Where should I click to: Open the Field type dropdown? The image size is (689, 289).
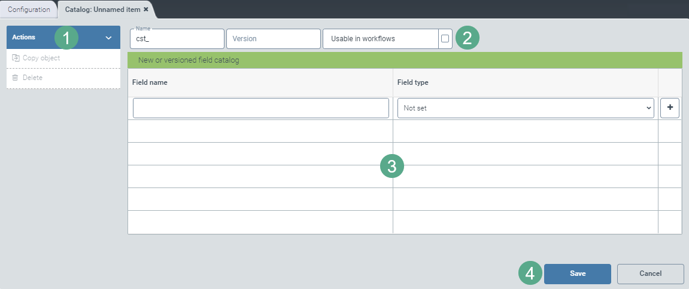pyautogui.click(x=525, y=108)
